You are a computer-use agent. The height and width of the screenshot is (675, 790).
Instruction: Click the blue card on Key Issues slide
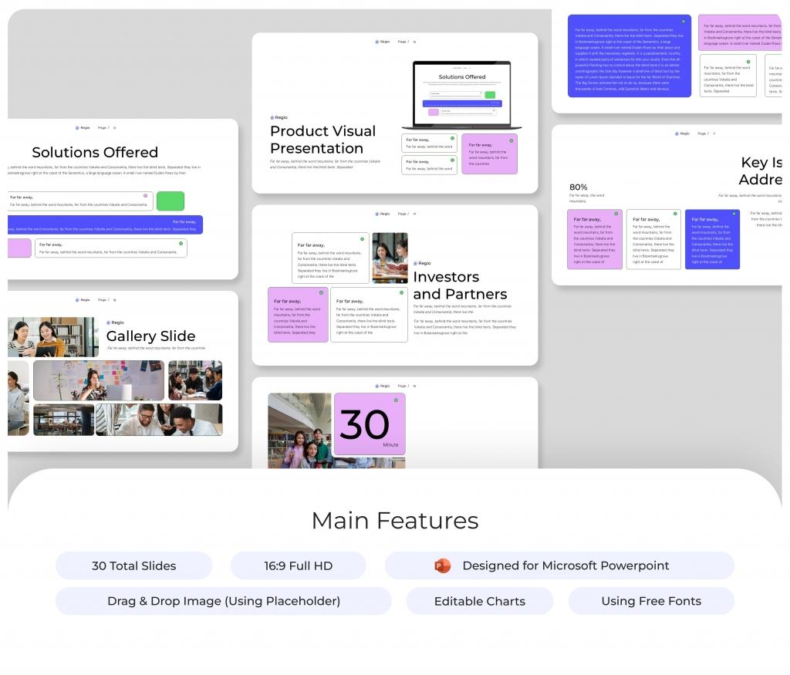click(712, 239)
